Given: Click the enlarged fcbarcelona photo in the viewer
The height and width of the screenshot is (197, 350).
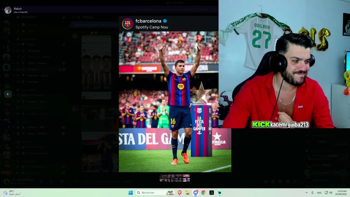Looking at the screenshot, I should pyautogui.click(x=175, y=94).
